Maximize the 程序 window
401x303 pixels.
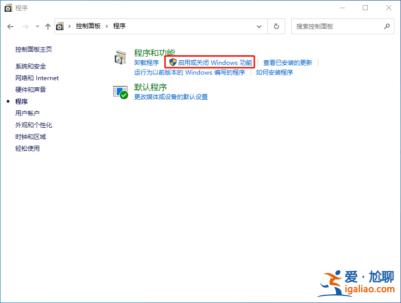365,8
